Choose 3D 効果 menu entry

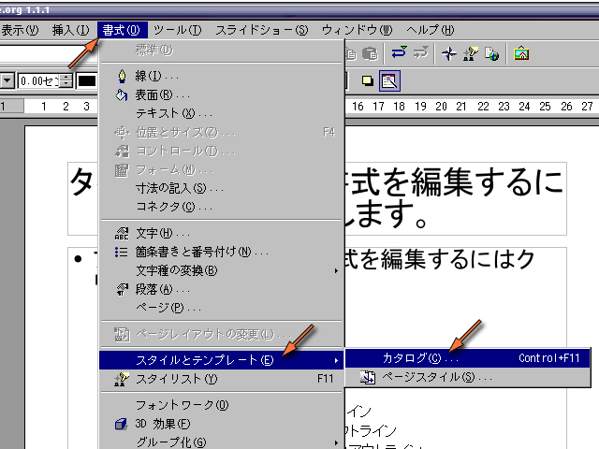[222, 424]
